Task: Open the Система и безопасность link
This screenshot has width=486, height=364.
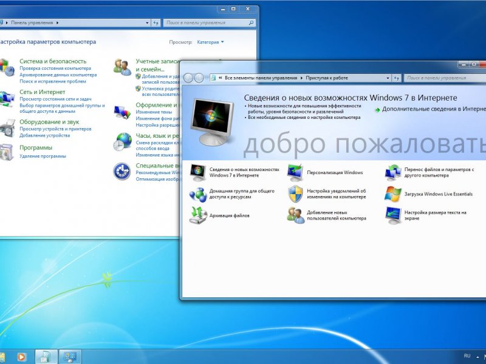Action: pos(53,61)
